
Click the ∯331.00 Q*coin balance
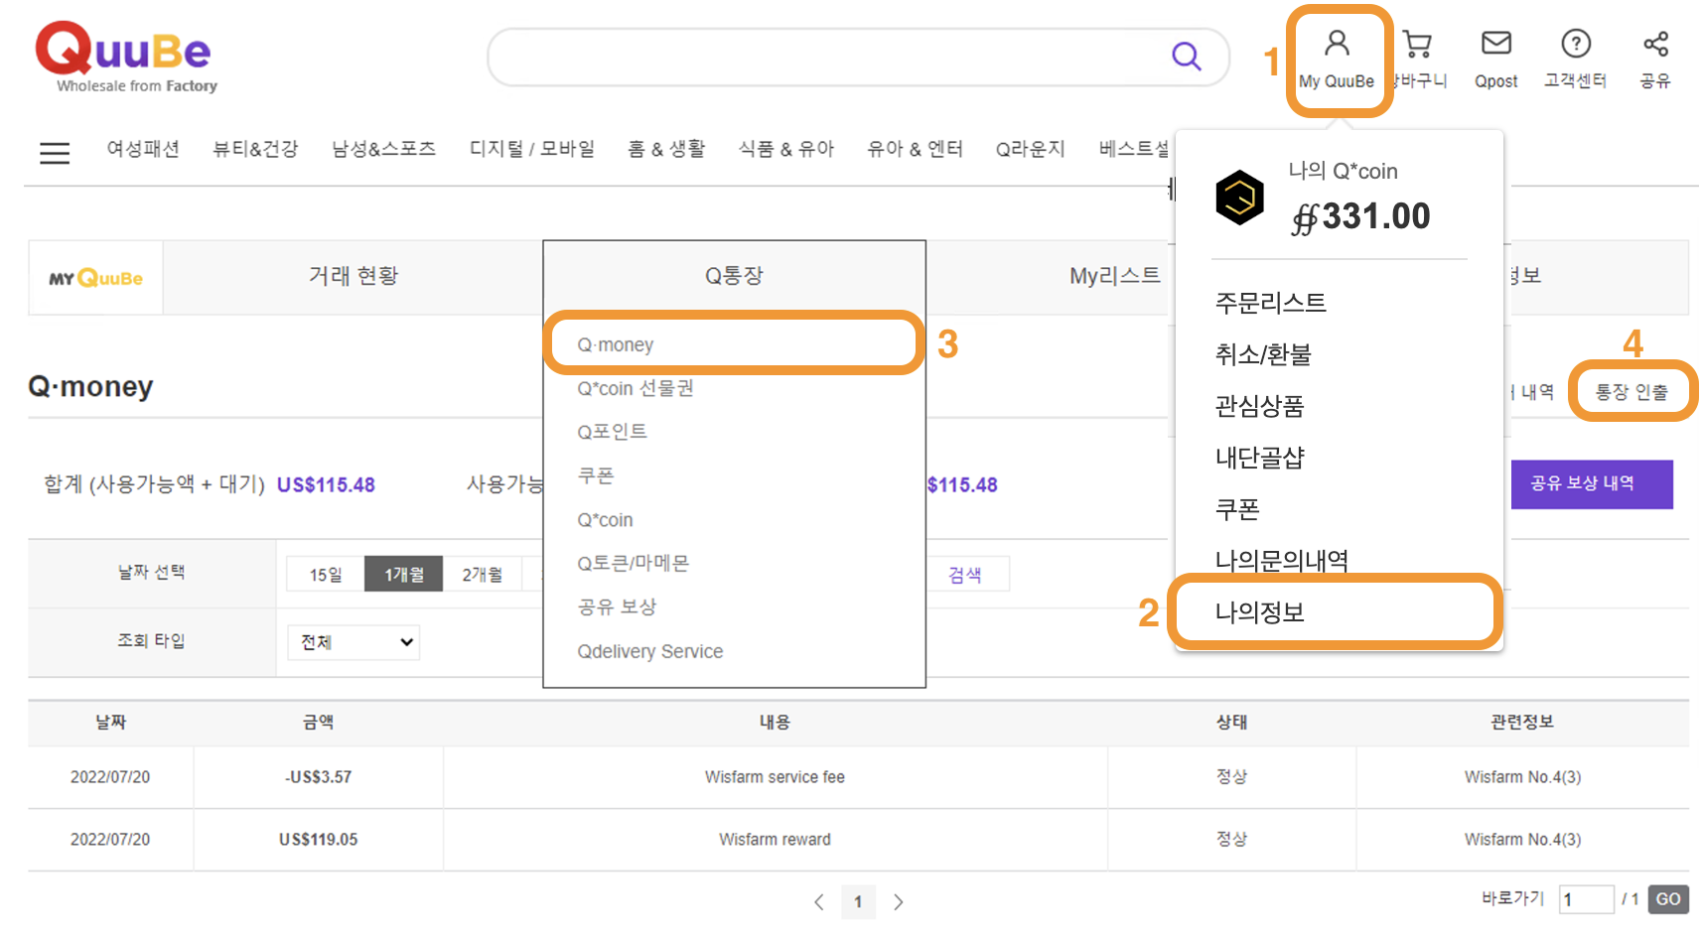coord(1360,216)
